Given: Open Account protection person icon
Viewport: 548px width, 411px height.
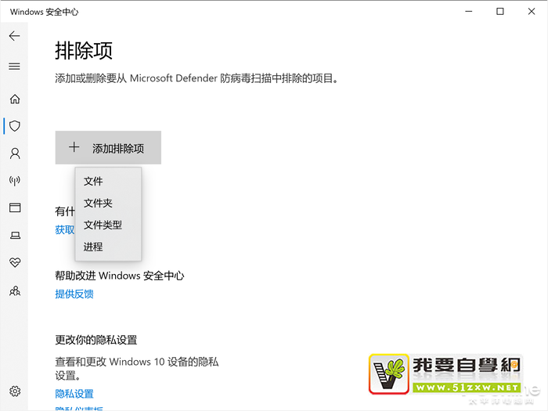Looking at the screenshot, I should 14,153.
